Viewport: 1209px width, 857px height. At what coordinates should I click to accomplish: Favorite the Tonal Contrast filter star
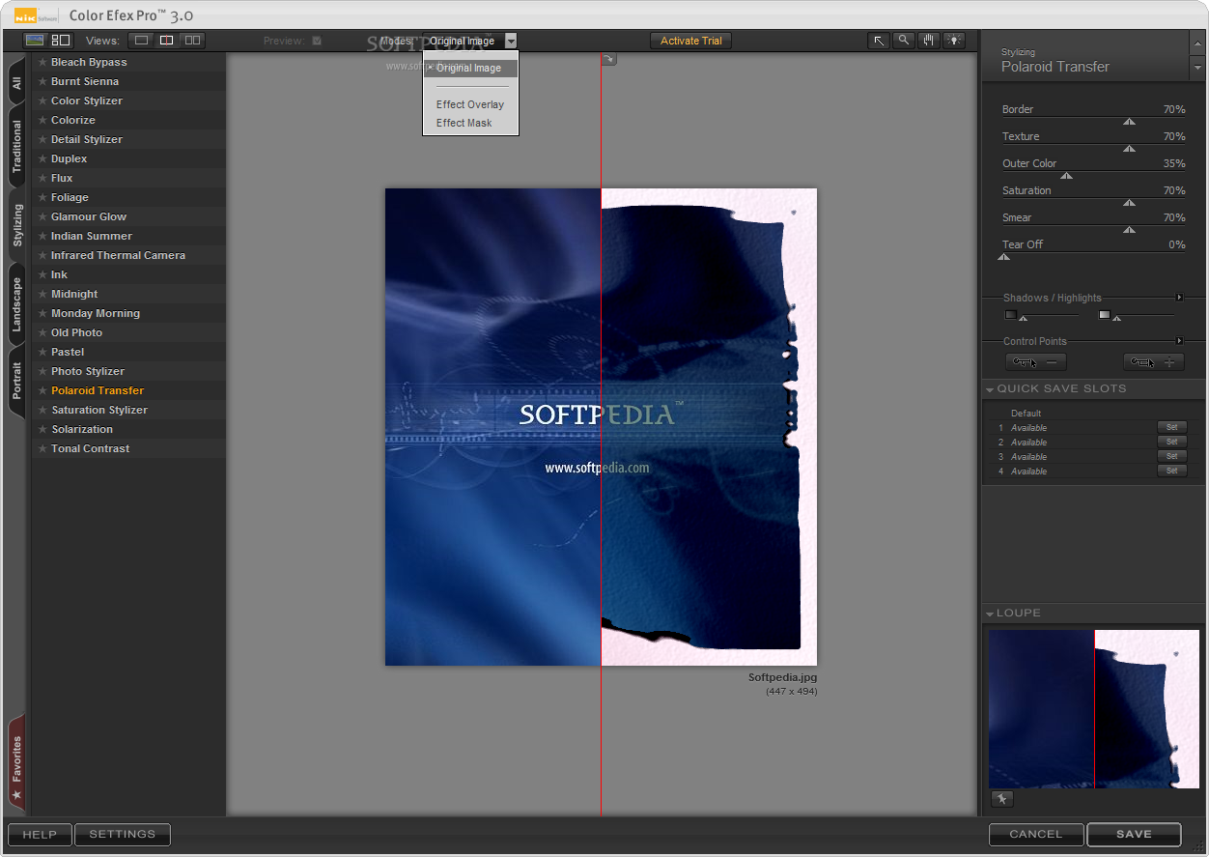42,448
